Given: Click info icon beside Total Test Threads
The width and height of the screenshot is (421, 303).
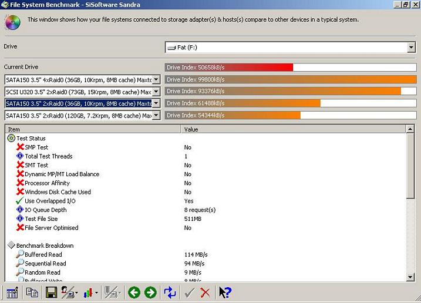Looking at the screenshot, I should point(20,156).
